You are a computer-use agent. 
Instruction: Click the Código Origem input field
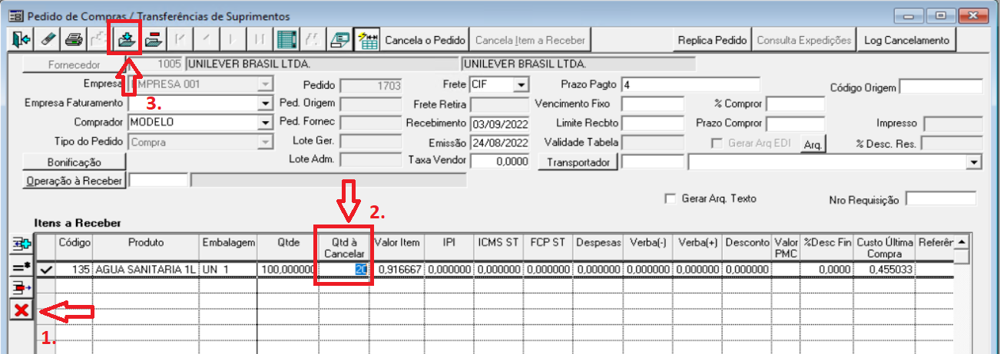[x=942, y=88]
